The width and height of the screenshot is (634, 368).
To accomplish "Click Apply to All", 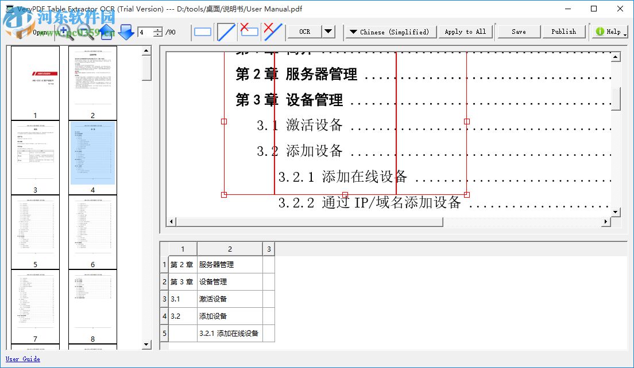I will (x=465, y=32).
